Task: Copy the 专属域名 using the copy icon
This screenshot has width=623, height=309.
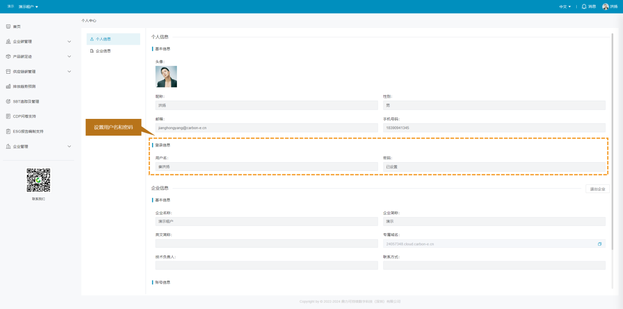Action: 599,244
